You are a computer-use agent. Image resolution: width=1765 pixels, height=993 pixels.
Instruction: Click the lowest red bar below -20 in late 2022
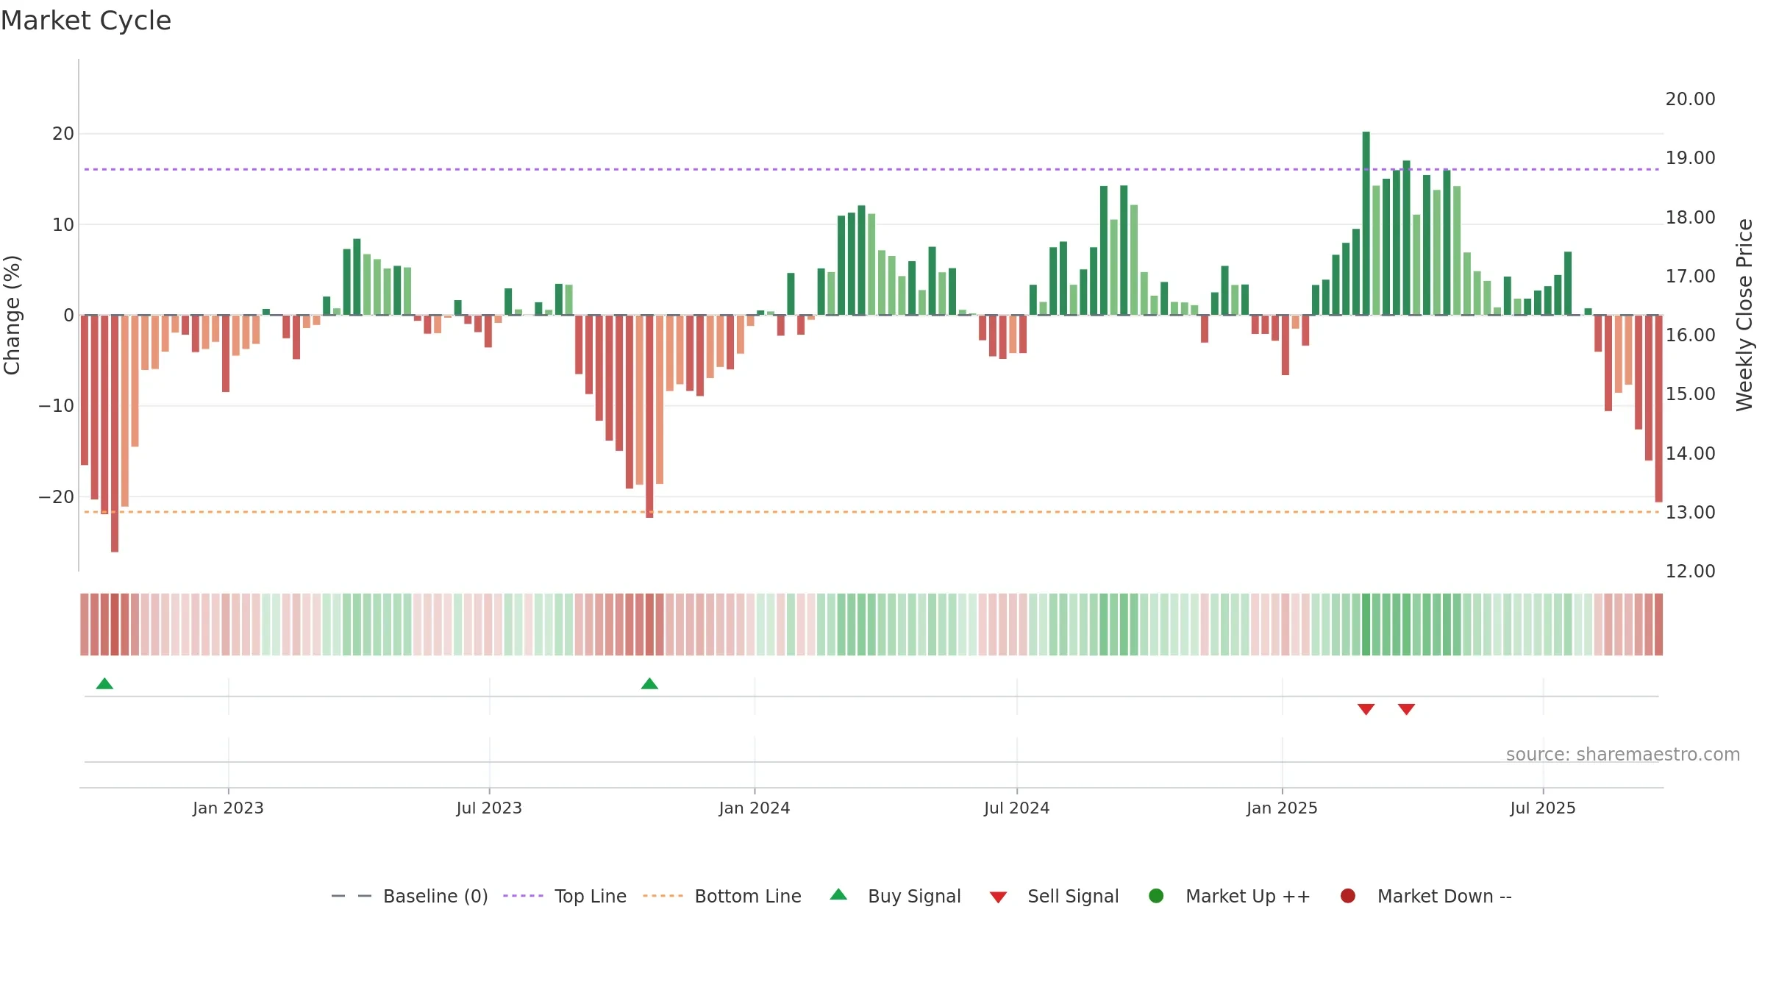(x=115, y=434)
